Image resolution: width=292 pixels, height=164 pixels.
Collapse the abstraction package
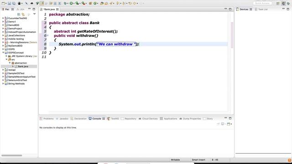tap(10, 63)
